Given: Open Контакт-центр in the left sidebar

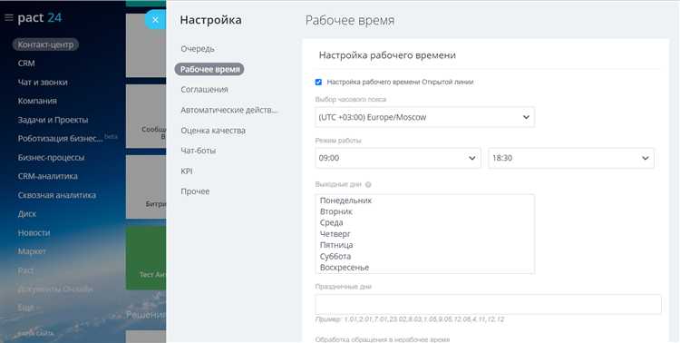Looking at the screenshot, I should point(45,44).
